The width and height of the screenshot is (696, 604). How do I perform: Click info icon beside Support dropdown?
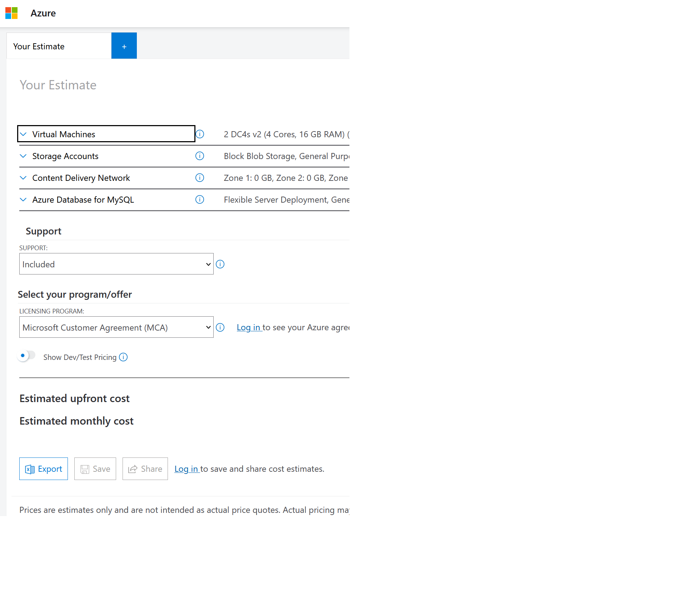[220, 264]
